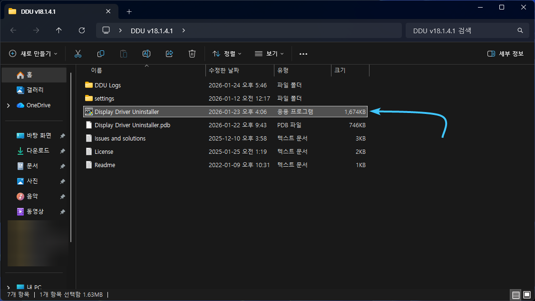This screenshot has height=301, width=535.
Task: Open a new tab with plus button
Action: (x=129, y=11)
